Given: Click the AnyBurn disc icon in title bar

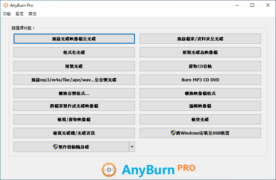Looking at the screenshot, I should click(x=6, y=5).
